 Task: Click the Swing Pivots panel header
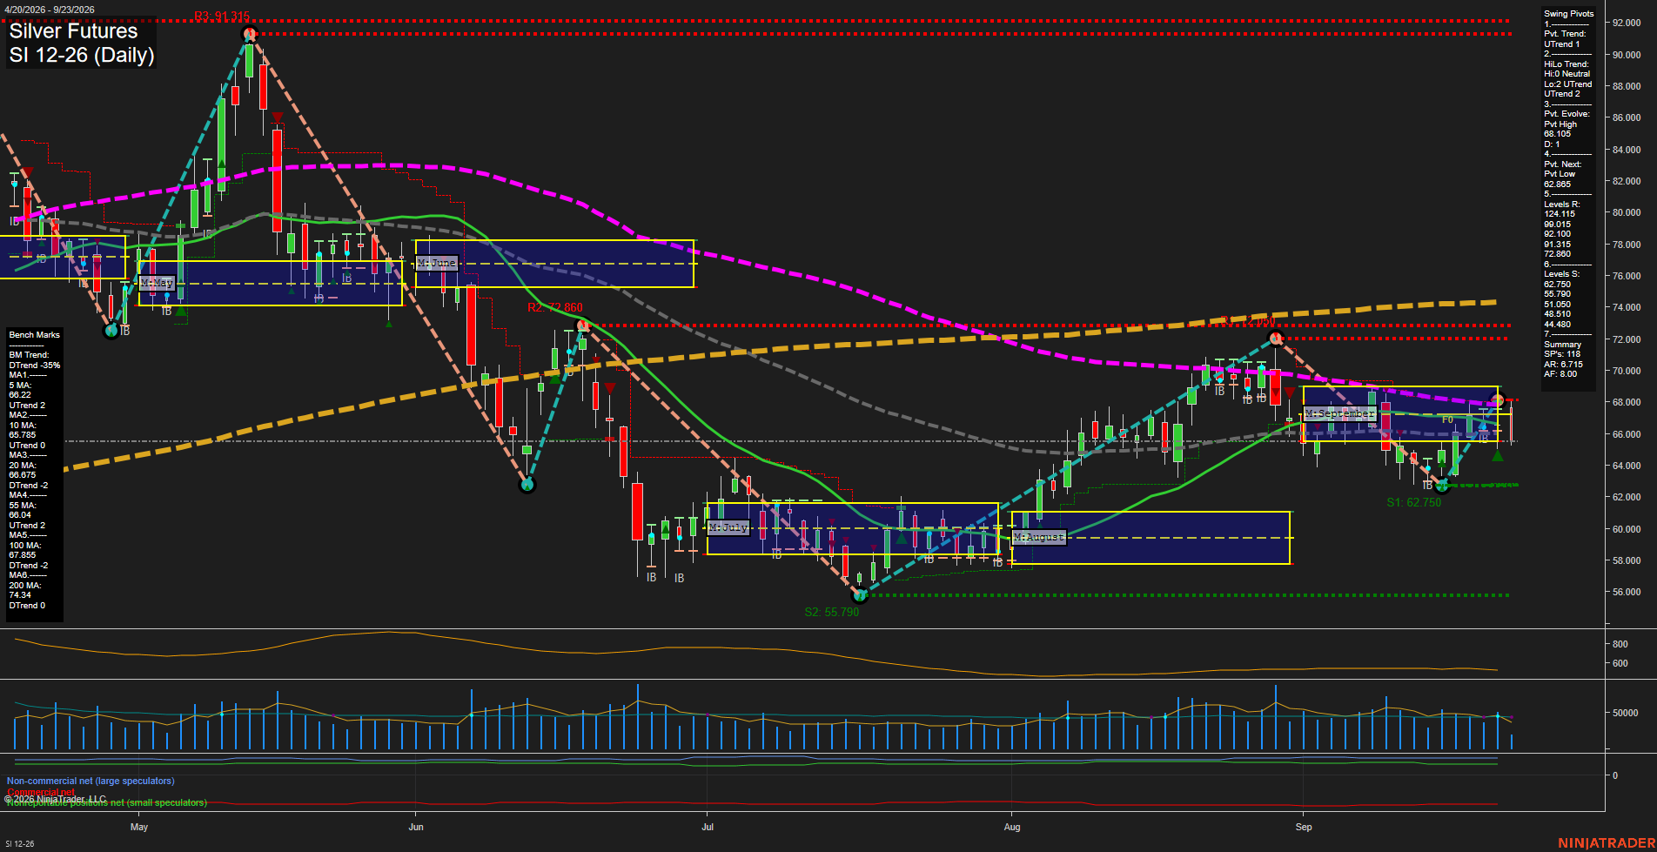coord(1569,14)
